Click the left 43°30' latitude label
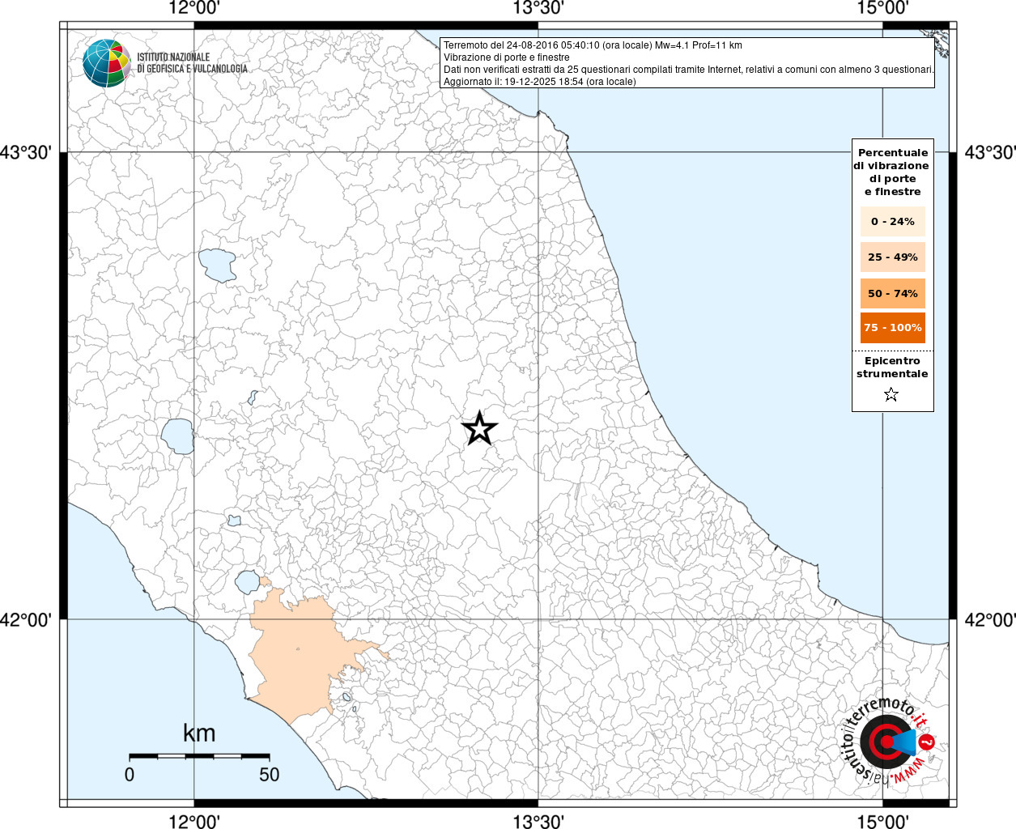Screen dimensions: 1016x829 click(26, 152)
